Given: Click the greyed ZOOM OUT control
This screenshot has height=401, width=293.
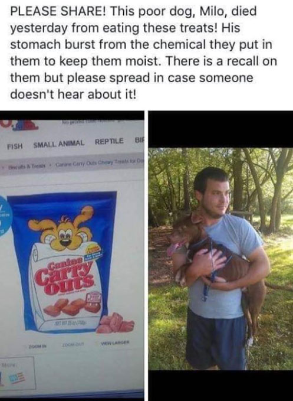Looking at the screenshot, I should 71,344.
